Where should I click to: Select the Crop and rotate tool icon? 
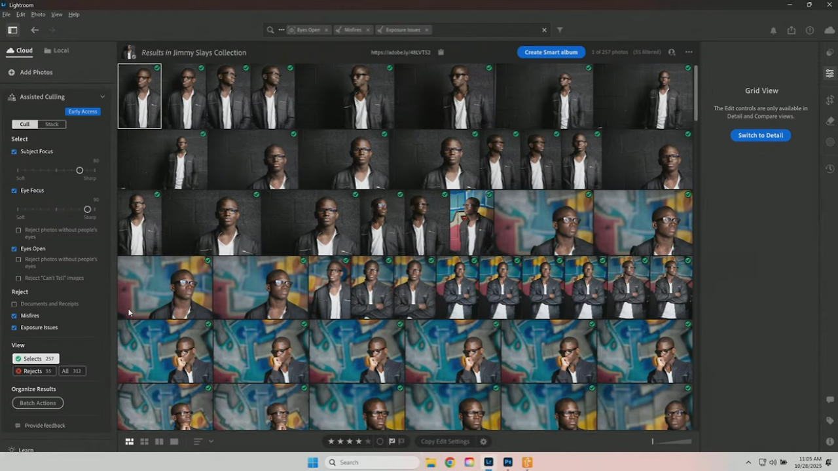pyautogui.click(x=829, y=100)
